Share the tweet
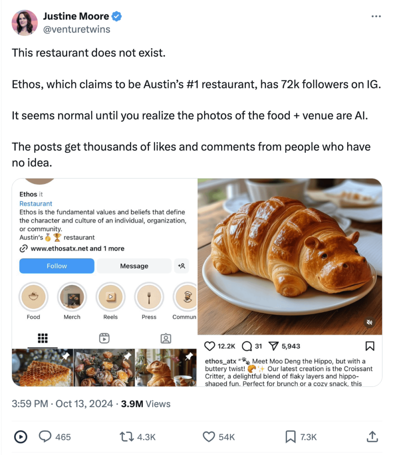Image resolution: width=393 pixels, height=455 pixels. (372, 437)
